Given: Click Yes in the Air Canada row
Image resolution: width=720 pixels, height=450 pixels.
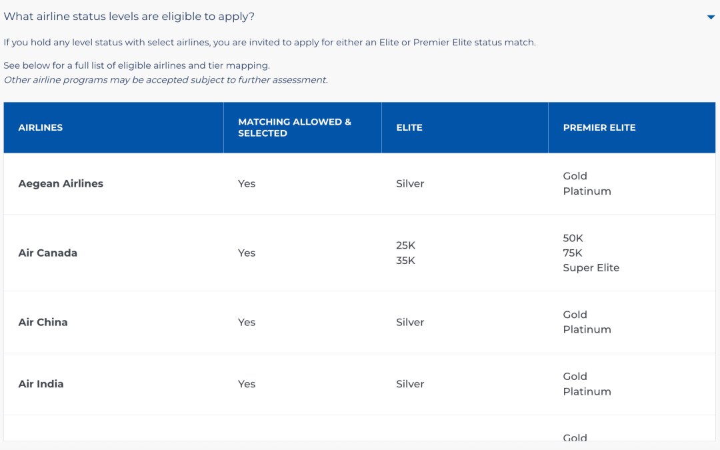Looking at the screenshot, I should 247,253.
